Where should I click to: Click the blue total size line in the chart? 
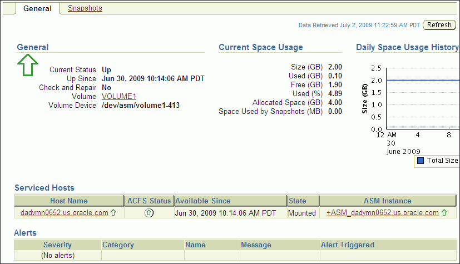coord(422,80)
